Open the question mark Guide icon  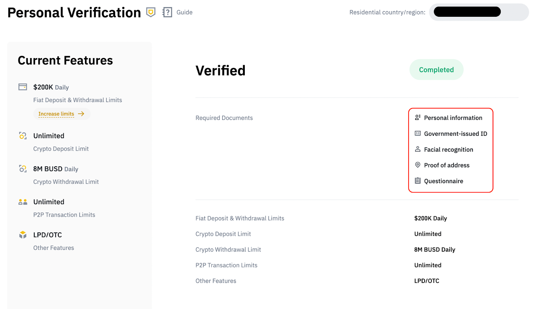(x=166, y=12)
